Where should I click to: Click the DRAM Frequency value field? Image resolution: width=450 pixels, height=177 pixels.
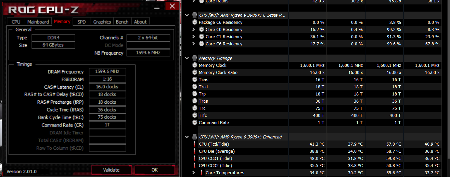(107, 72)
